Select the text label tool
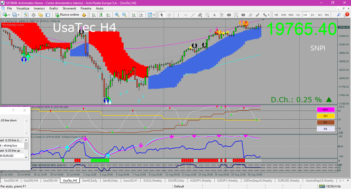Screen dimensions: 351x189 [x=222, y=15]
